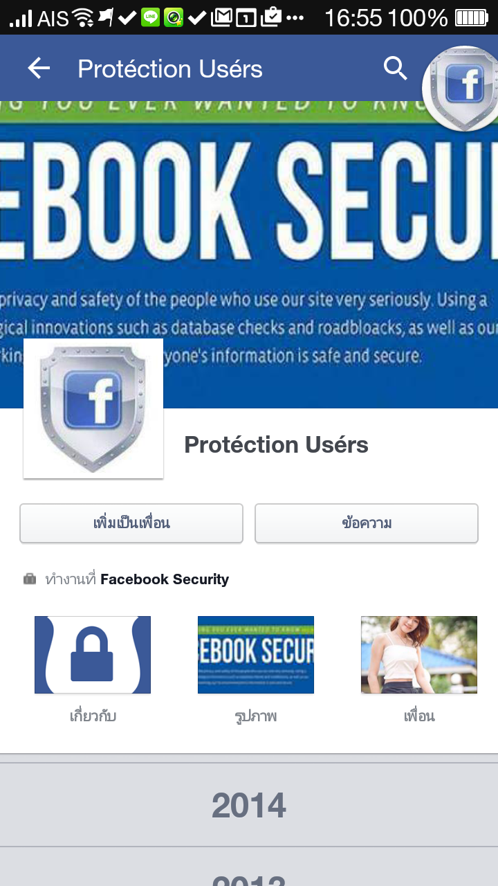Open the shield profile picture
498x886 pixels.
pyautogui.click(x=93, y=408)
